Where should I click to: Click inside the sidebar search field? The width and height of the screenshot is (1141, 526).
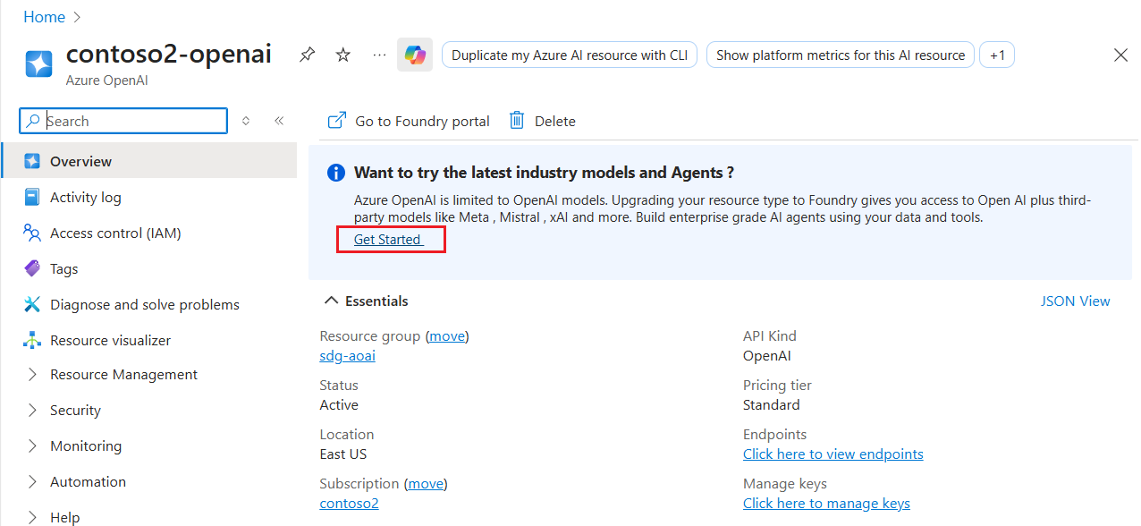[123, 120]
